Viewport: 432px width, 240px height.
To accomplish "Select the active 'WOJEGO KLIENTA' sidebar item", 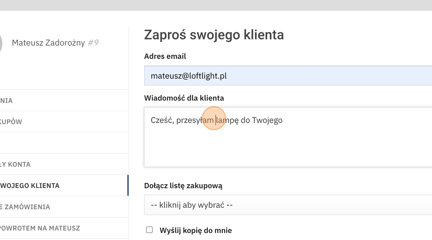I will tap(30, 185).
